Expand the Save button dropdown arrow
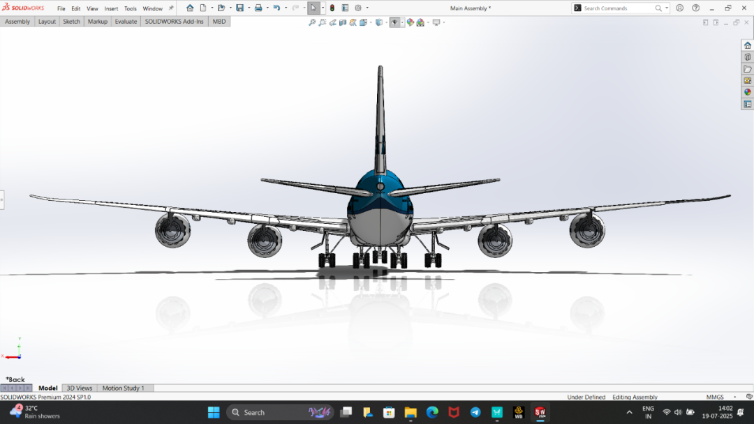 (249, 8)
